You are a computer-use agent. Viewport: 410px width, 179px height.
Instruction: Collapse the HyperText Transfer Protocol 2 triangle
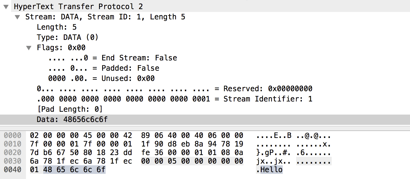point(6,7)
